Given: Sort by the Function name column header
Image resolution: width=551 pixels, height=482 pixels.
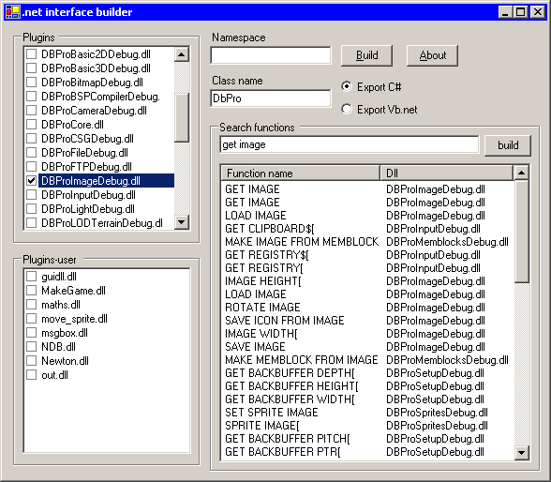Looking at the screenshot, I should [x=301, y=173].
